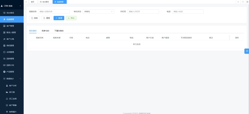Click the green 导出 button
Image resolution: width=249 pixels, height=114 pixels.
point(71,18)
